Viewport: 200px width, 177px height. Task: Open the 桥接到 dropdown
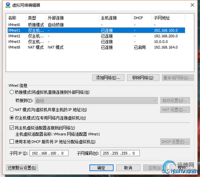[96, 101]
